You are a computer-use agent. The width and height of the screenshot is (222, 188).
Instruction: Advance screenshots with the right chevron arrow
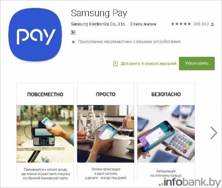point(214,133)
